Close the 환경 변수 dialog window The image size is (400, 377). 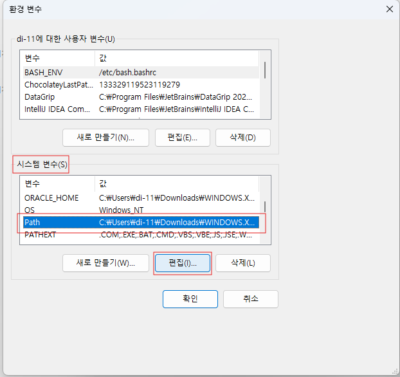389,9
